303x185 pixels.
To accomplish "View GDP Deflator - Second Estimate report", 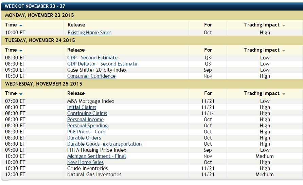I will (102, 64).
